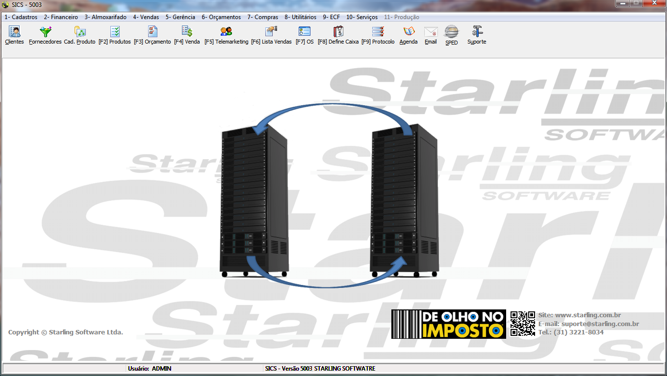Click the suporte@starling.com.br e-mail text
The height and width of the screenshot is (376, 667).
coord(600,324)
